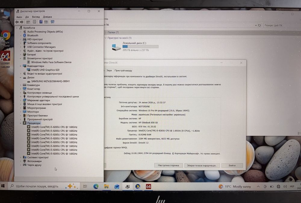Show hidden tray icons chevron

(258, 186)
